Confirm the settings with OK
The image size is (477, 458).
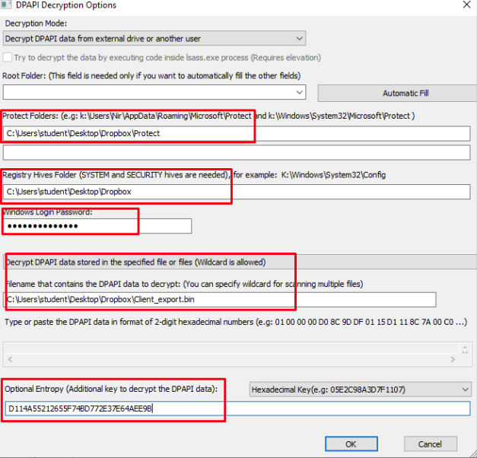point(350,444)
